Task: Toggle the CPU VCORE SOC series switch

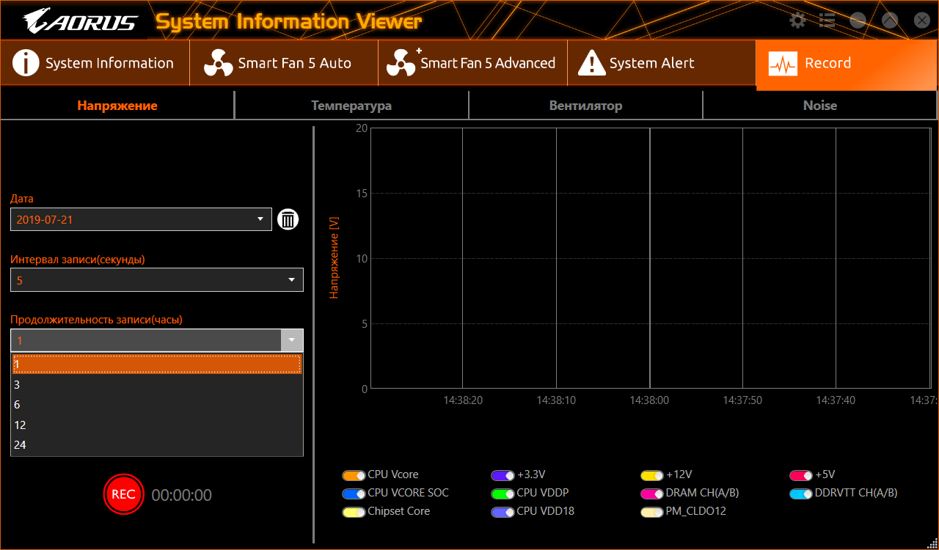Action: click(354, 494)
